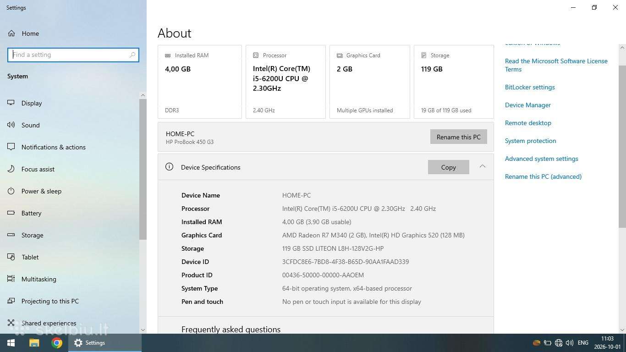Select Sound in the sidebar
Screen dimensions: 626x352
(x=31, y=125)
